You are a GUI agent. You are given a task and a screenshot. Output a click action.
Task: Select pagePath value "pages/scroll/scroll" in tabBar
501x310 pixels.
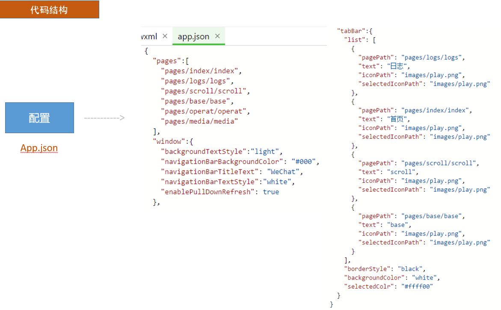(x=439, y=163)
